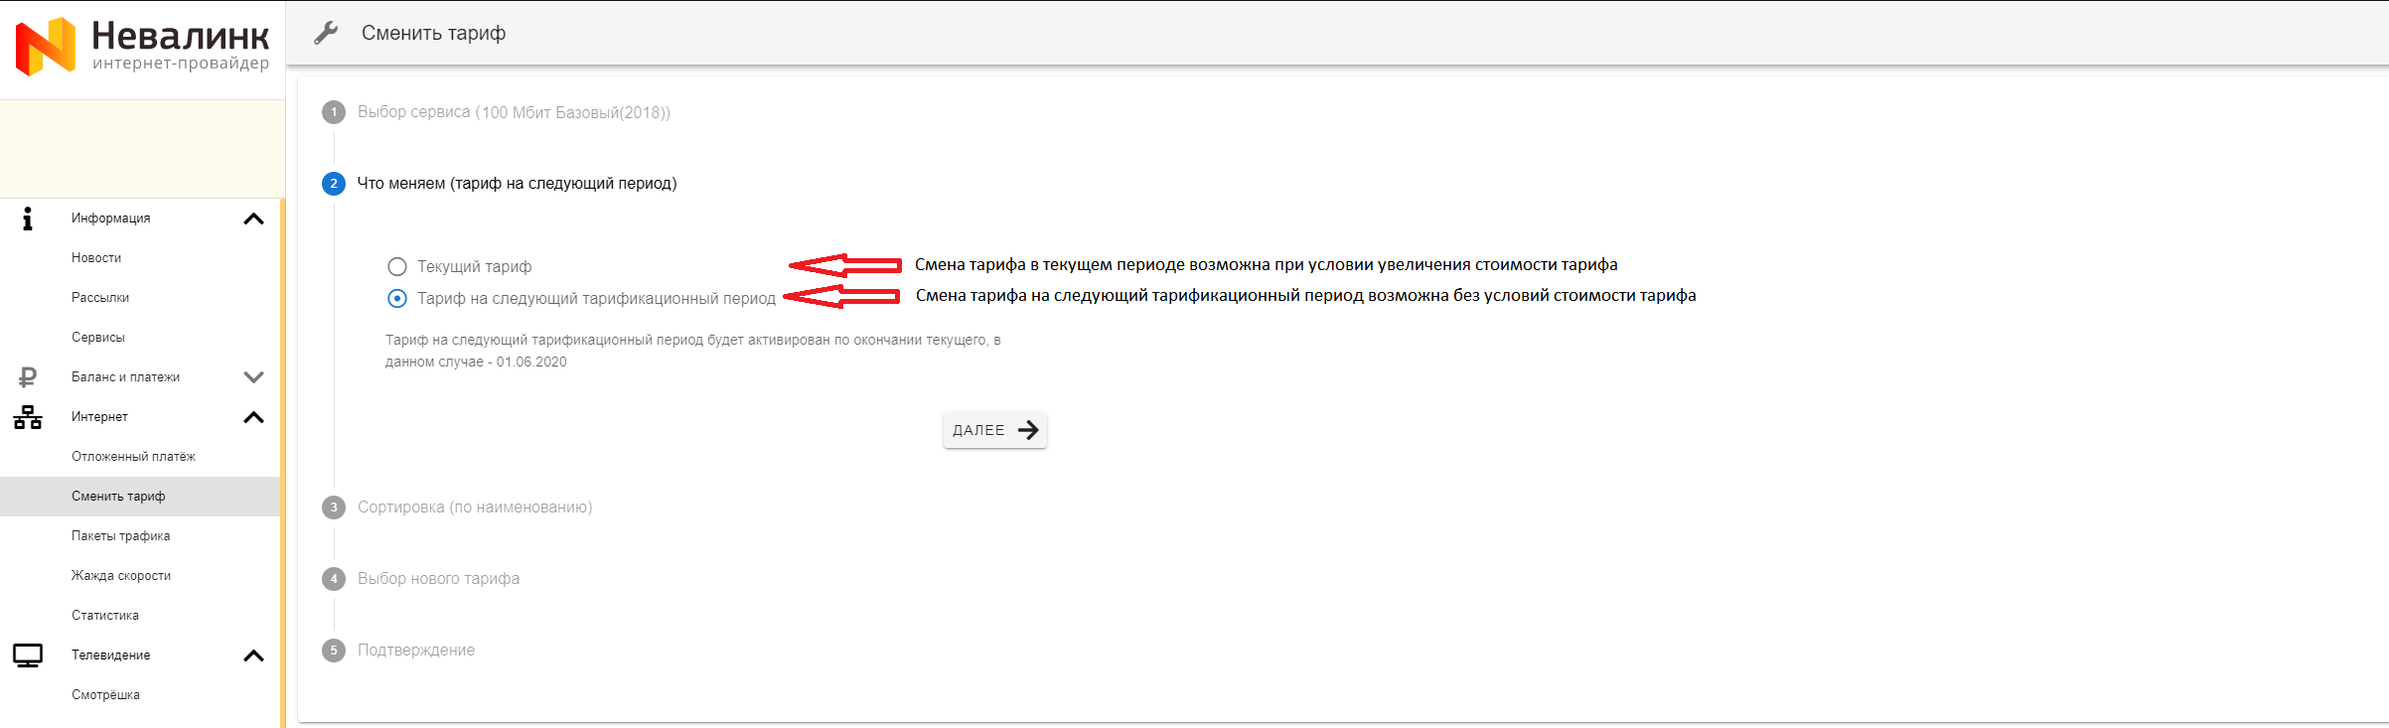Open Отложенный платёж in sidebar
Viewport: 2389px width, 728px height.
click(133, 457)
